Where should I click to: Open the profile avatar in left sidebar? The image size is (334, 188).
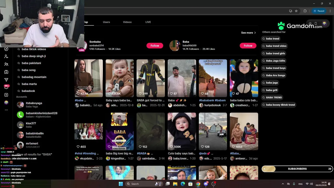tap(6, 102)
